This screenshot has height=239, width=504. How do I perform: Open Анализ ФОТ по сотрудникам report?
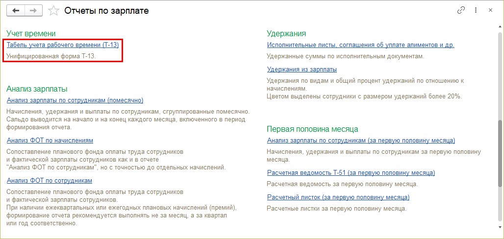pos(49,181)
